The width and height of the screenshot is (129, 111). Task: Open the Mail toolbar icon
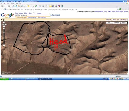(40, 6)
